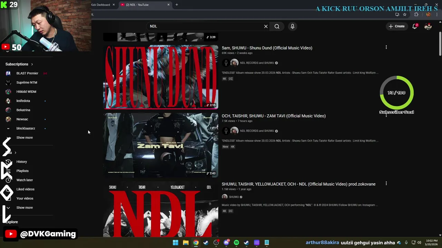Open 5am, SHUWU - Shunu Dund video title

267,48
